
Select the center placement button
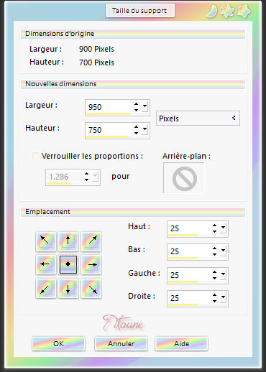pos(68,264)
